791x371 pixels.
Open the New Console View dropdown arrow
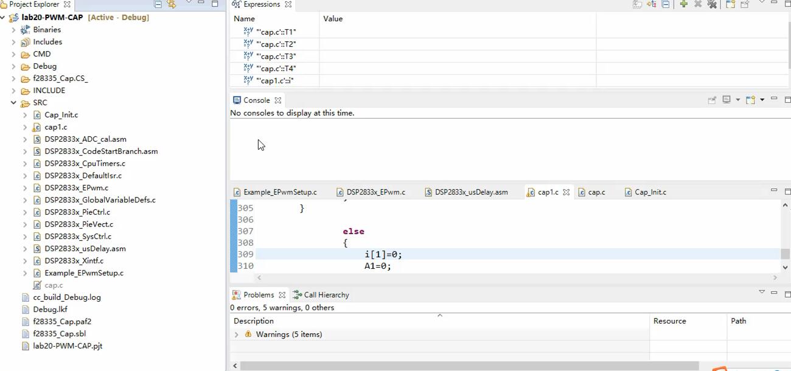(x=762, y=100)
